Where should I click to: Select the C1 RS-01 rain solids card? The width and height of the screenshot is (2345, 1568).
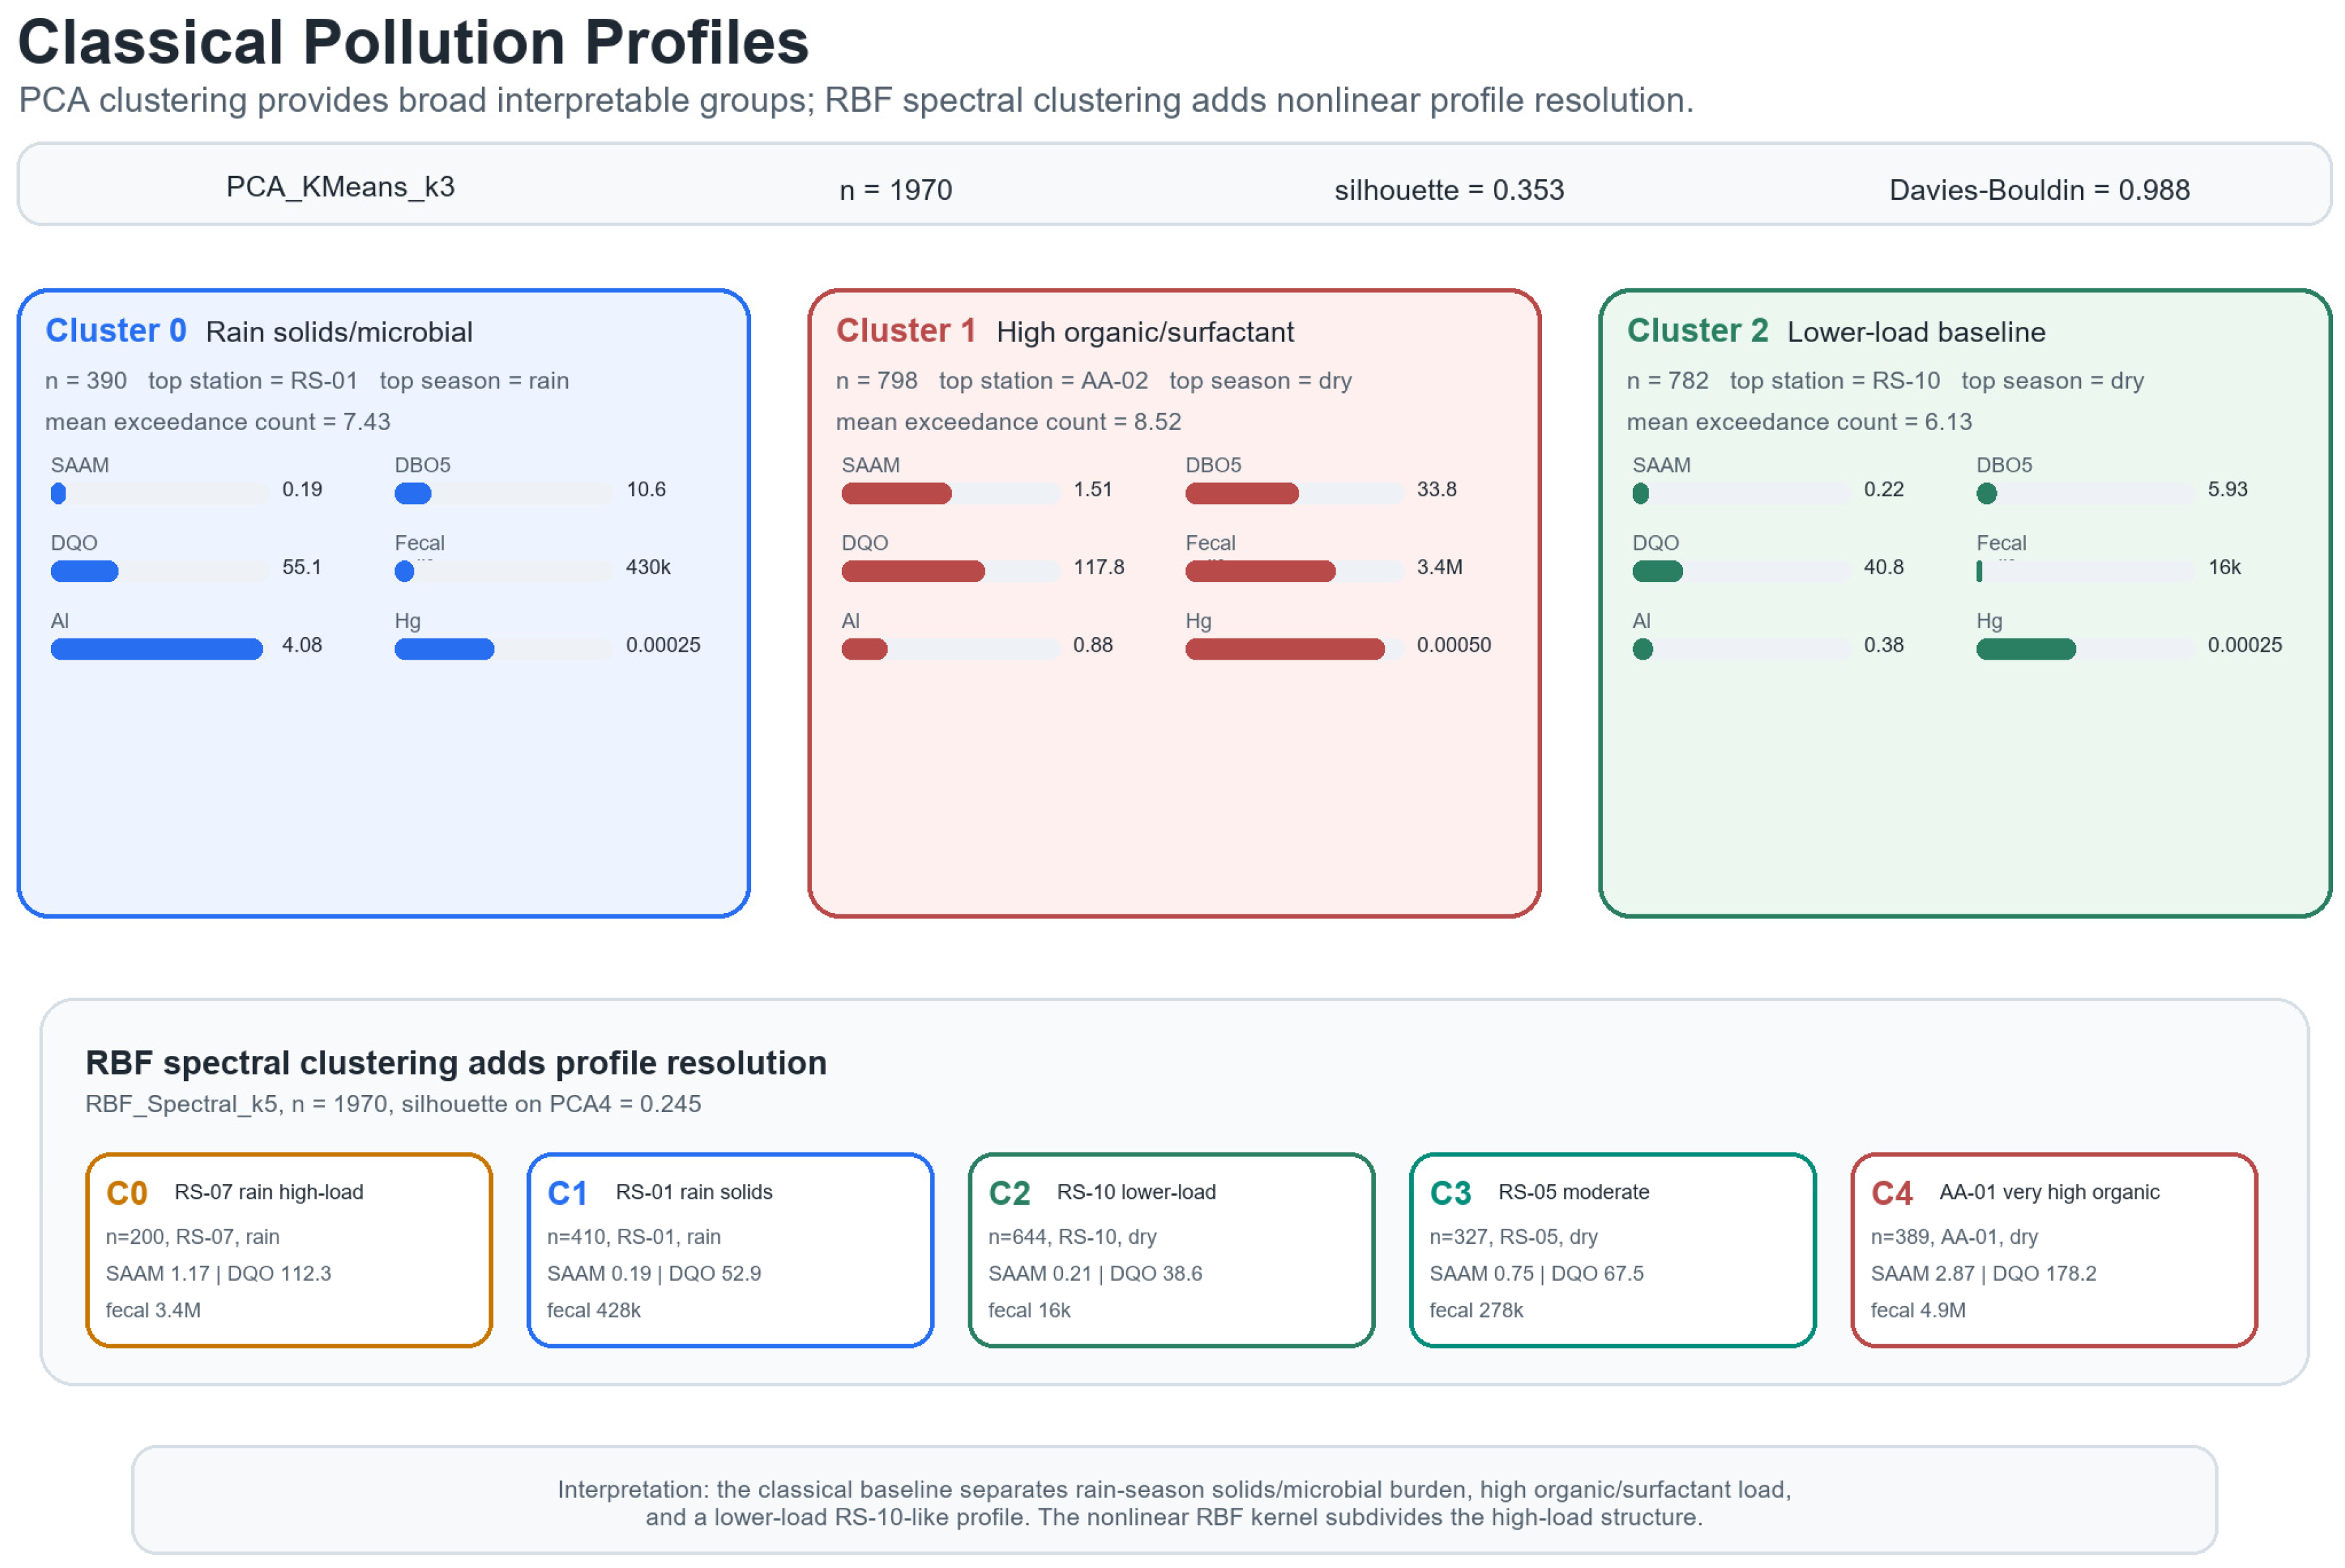pos(730,1250)
